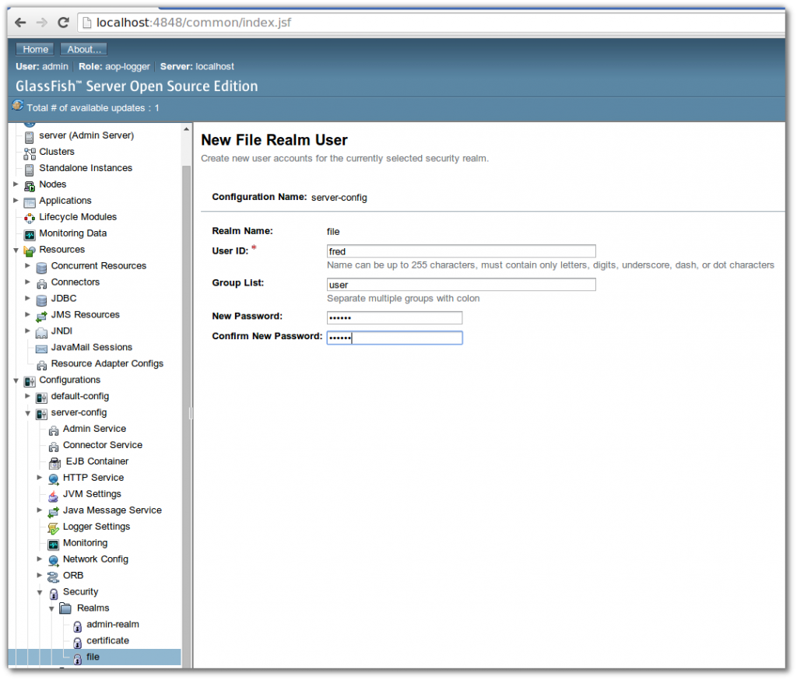
Task: Click the JMS Resources icon
Action: tap(43, 314)
